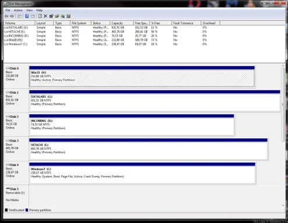This screenshot has width=288, height=223.
Task: Click the drive icon beside DATALABS (G:) in list
Action: tap(6, 28)
